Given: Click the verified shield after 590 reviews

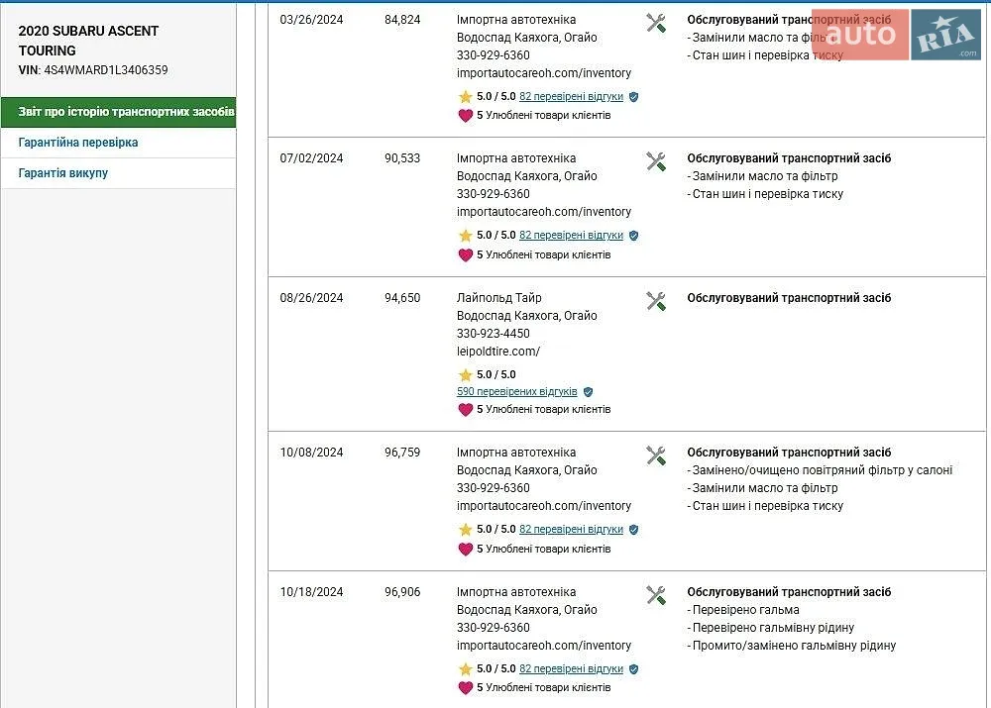Looking at the screenshot, I should [x=588, y=392].
